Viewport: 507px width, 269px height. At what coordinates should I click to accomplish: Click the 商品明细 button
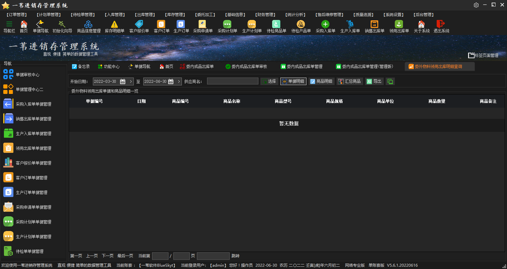(x=322, y=81)
